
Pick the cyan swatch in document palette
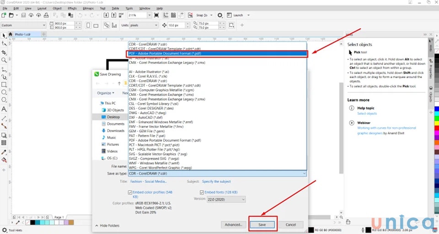[x=42, y=222]
